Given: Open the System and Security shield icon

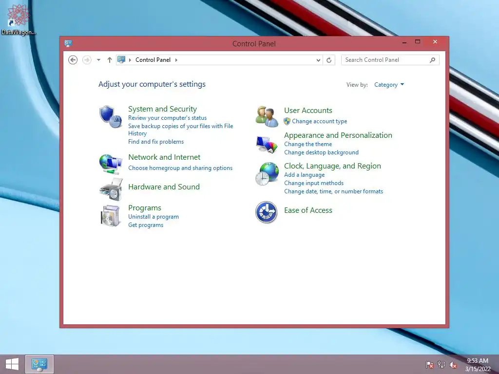Looking at the screenshot, I should [111, 117].
